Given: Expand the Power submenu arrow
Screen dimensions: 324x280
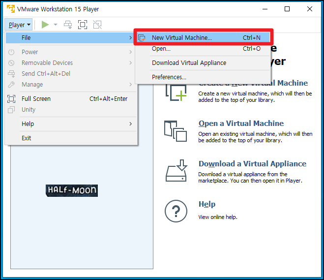Looking at the screenshot, I should coord(130,52).
